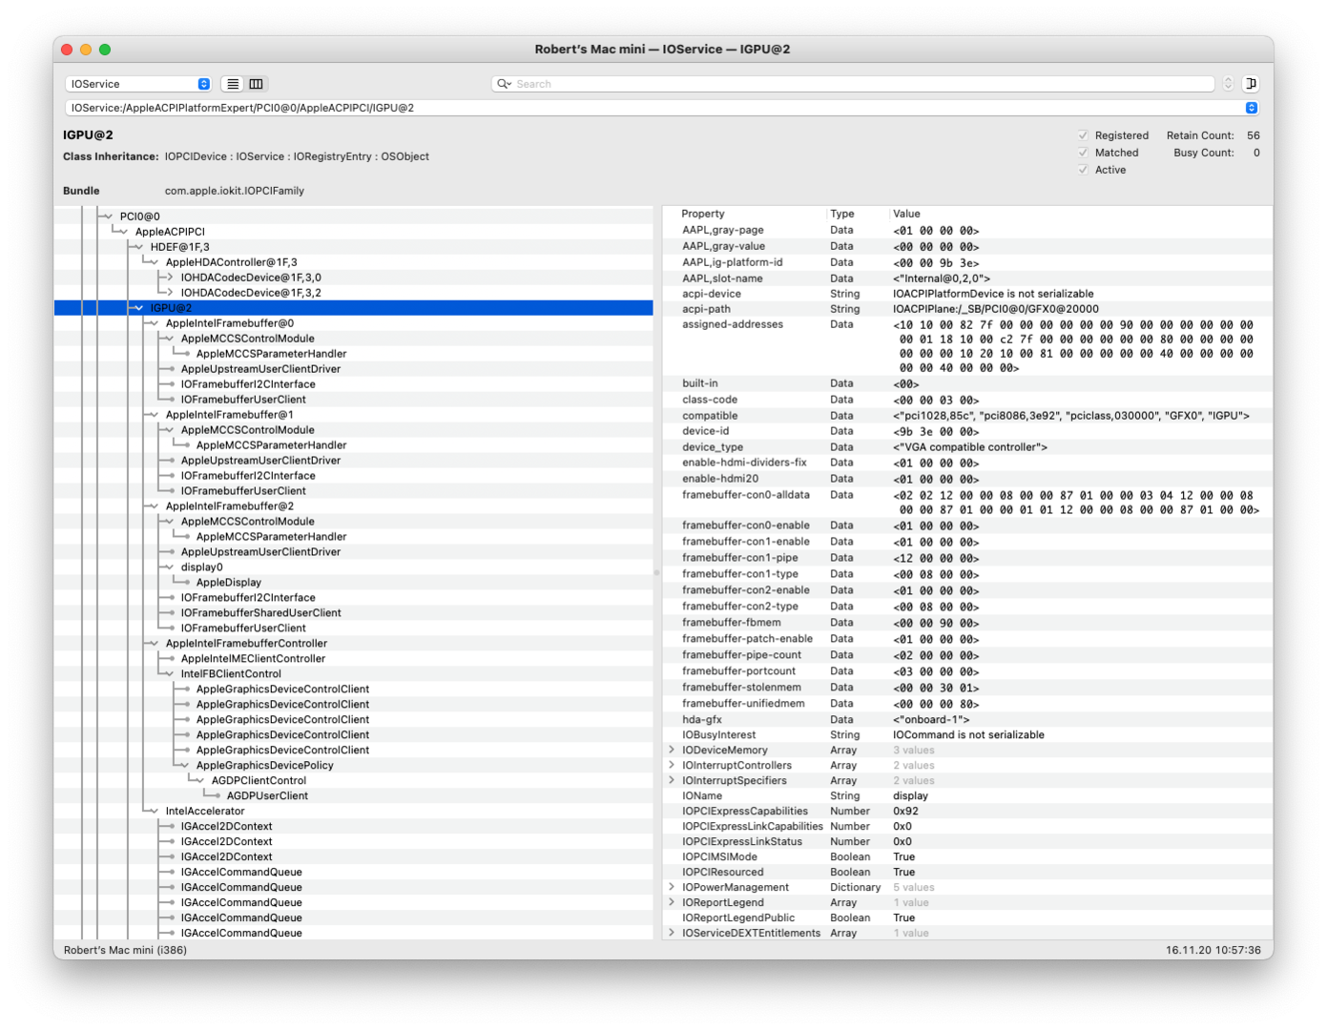The height and width of the screenshot is (1030, 1327).
Task: Sort by the Value column header
Action: pyautogui.click(x=906, y=214)
